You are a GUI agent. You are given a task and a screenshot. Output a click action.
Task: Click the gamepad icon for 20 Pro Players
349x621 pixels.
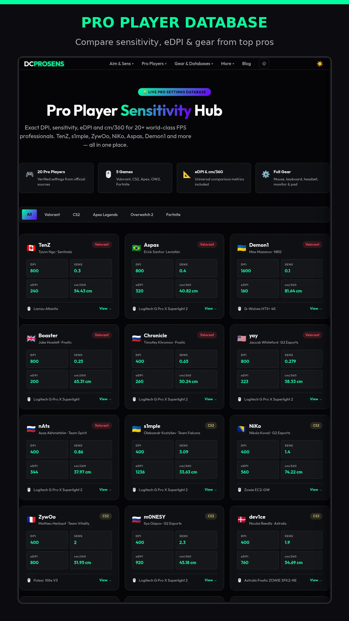30,174
